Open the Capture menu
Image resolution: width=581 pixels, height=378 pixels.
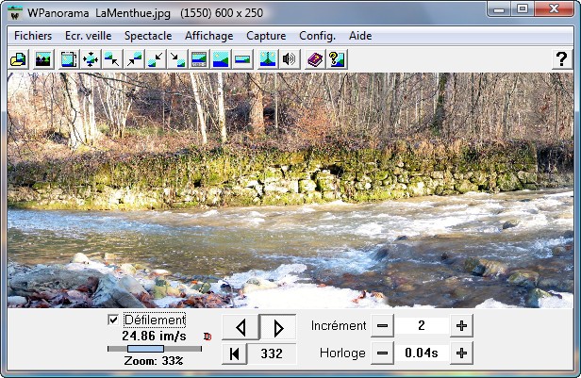point(266,36)
